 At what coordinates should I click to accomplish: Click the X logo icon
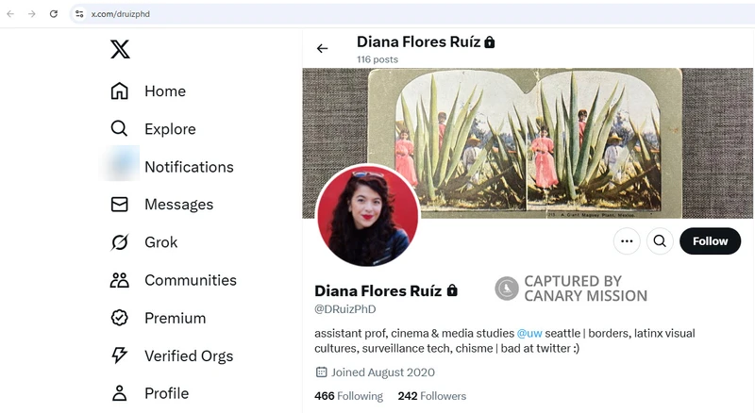coord(120,49)
